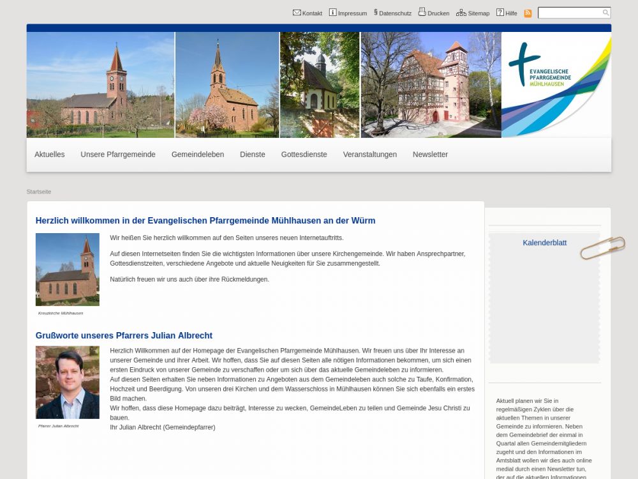Select Newsletter in the navigation bar
Screen dimensions: 638x479
[x=430, y=155]
